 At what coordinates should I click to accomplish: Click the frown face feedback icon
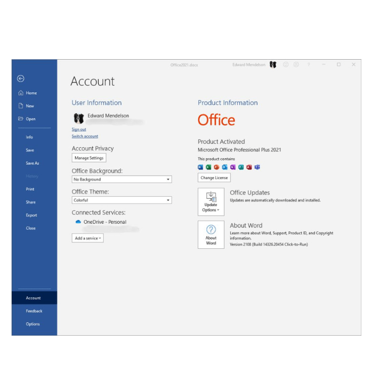click(x=296, y=64)
